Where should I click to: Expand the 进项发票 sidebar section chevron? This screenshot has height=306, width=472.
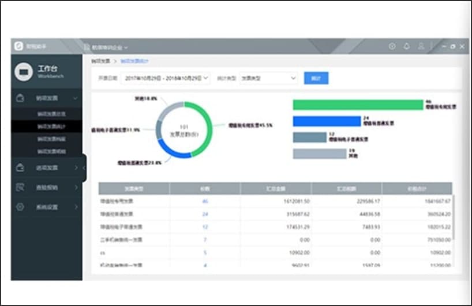click(76, 168)
